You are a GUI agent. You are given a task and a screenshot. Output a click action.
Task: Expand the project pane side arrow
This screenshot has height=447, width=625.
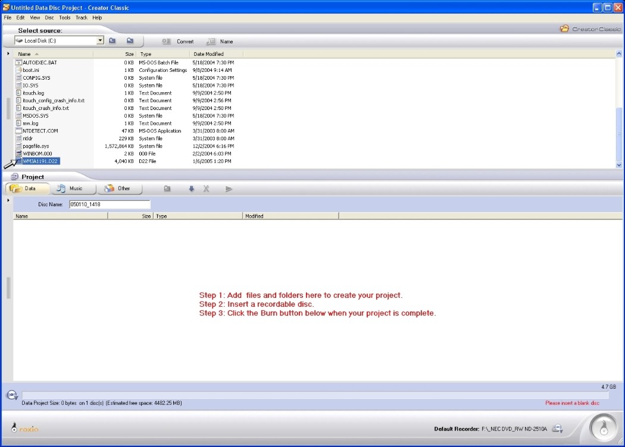(8, 200)
